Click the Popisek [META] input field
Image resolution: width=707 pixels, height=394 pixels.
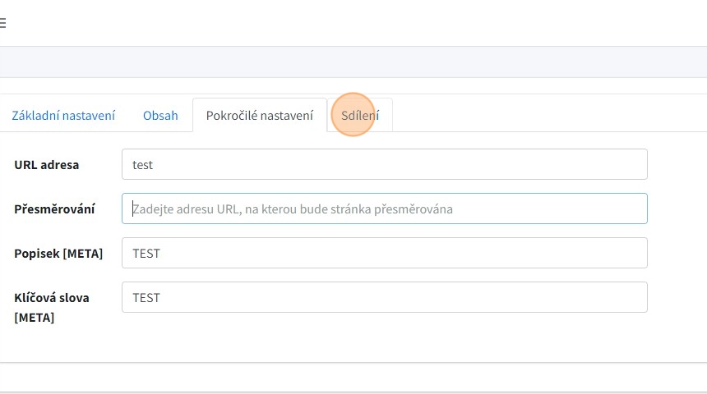384,253
